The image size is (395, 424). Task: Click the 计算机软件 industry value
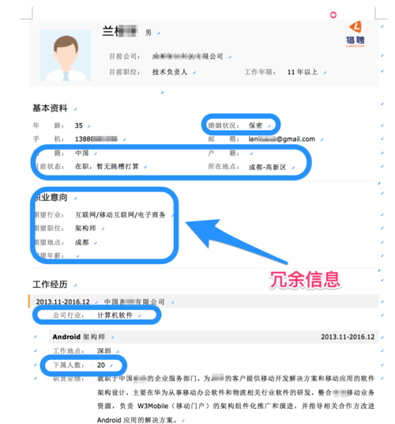click(115, 316)
